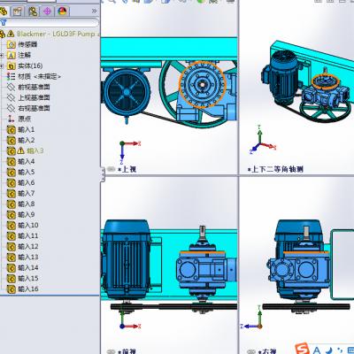Select imported feature 输入4

tap(26, 161)
